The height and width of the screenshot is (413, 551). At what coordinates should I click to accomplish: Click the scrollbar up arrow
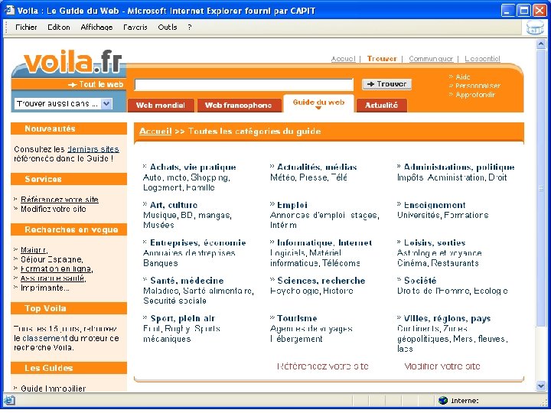(541, 44)
